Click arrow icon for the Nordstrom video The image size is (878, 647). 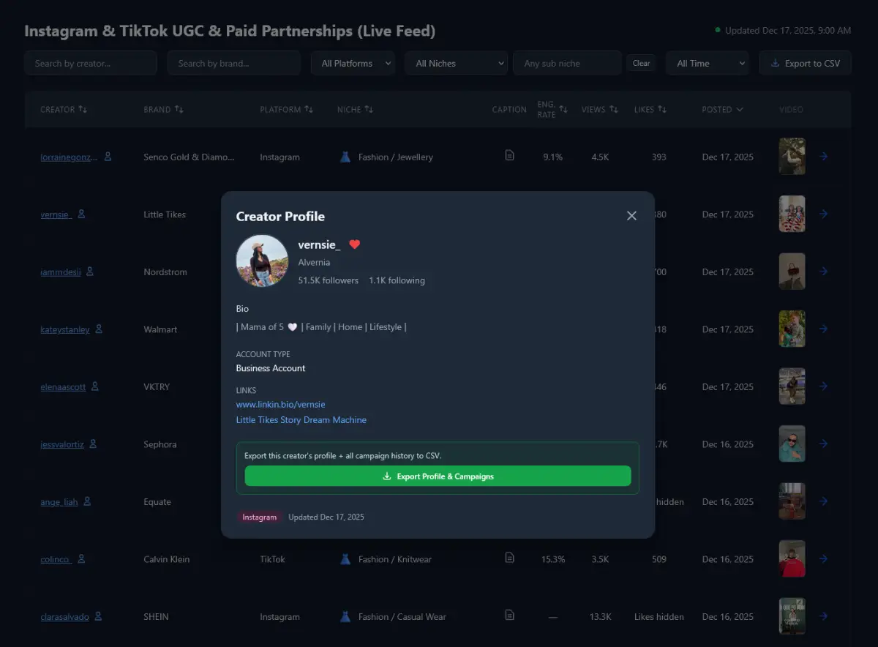click(x=823, y=272)
